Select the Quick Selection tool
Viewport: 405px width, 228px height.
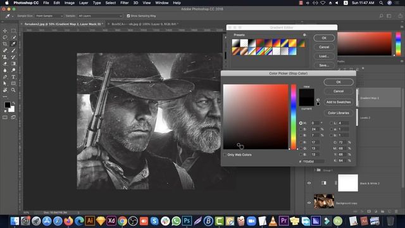click(x=13, y=37)
